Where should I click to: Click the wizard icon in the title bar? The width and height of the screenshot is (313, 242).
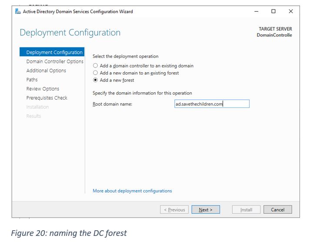pos(18,11)
